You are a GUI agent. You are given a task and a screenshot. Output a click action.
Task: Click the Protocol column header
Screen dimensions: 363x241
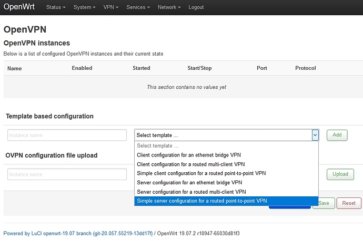click(x=305, y=68)
